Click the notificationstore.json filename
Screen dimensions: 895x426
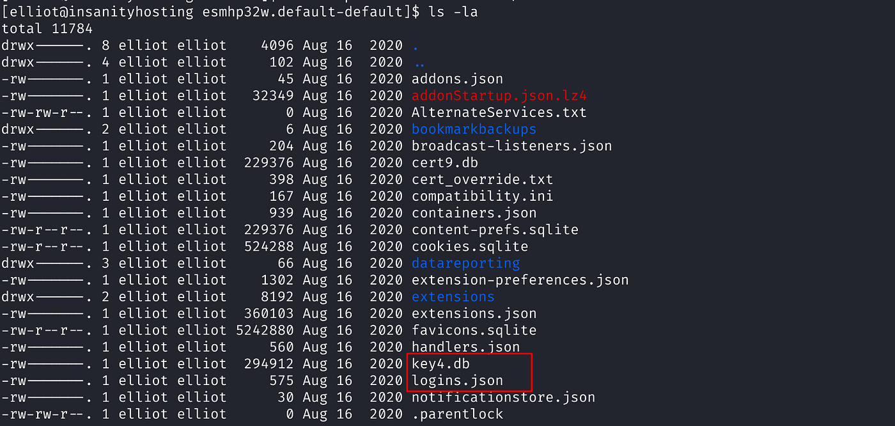[503, 397]
